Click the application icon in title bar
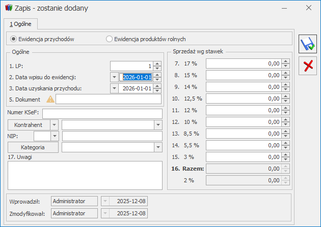Screen dimensions: 321x227 [x=8, y=8]
